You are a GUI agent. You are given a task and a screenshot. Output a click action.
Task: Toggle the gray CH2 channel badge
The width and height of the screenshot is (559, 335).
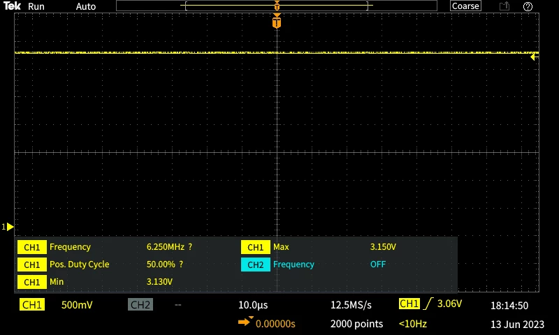coord(140,305)
